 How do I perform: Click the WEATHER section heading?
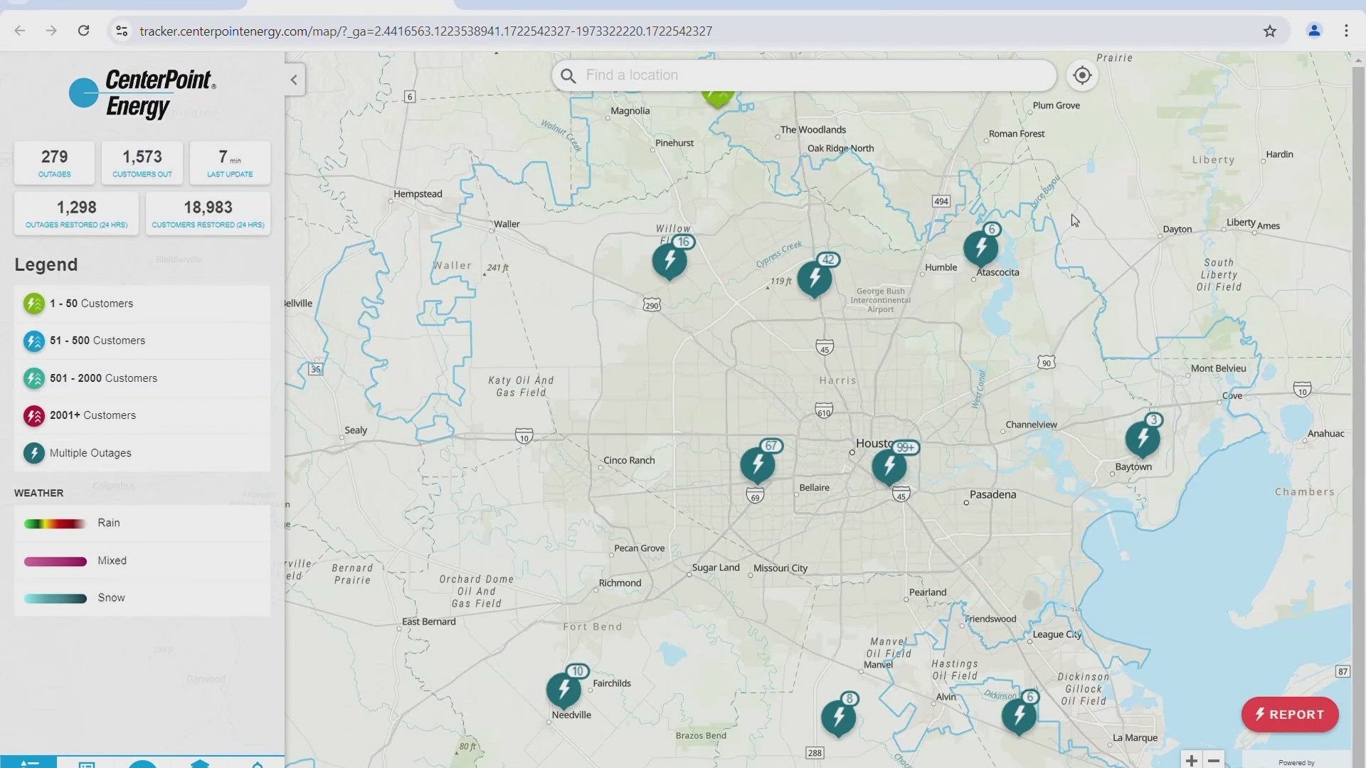(x=39, y=493)
